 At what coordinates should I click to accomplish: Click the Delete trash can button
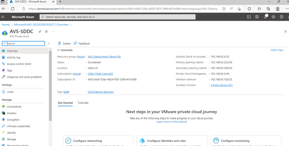[x=64, y=44]
